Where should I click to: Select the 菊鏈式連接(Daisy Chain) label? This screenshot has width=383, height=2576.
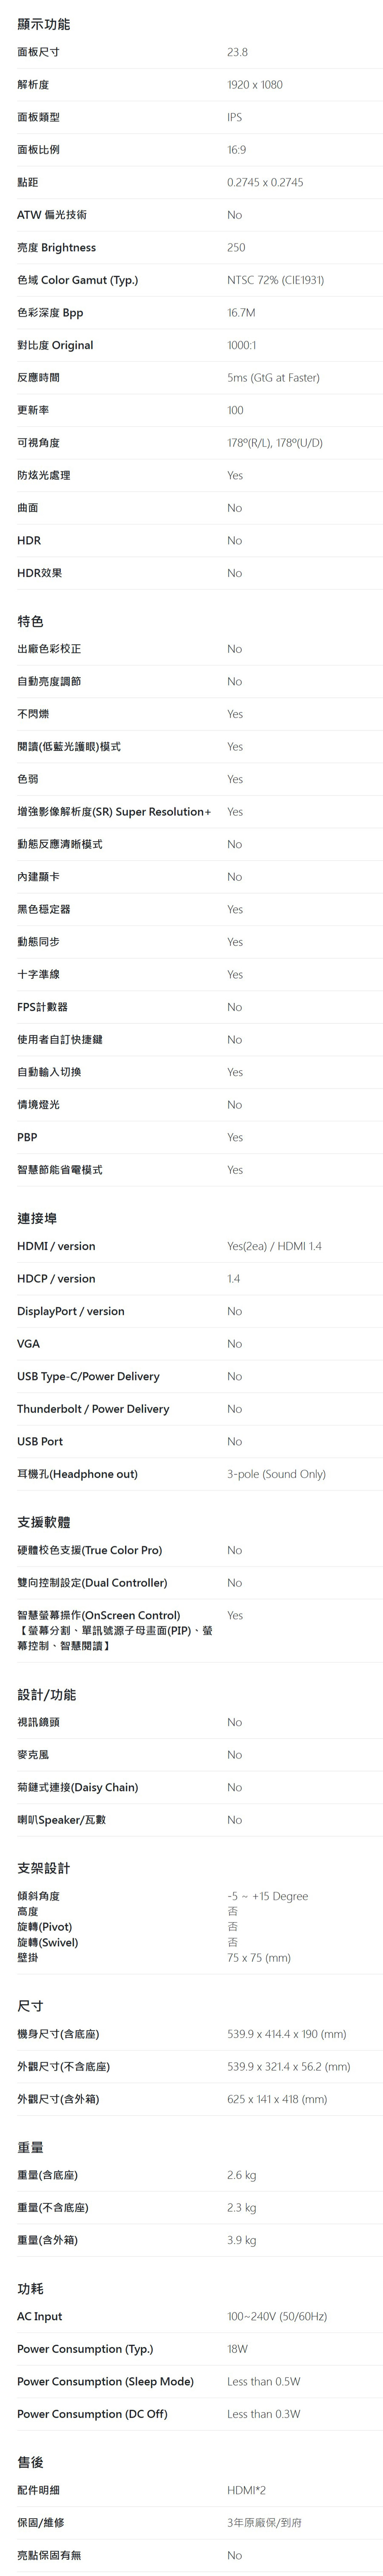click(77, 1787)
